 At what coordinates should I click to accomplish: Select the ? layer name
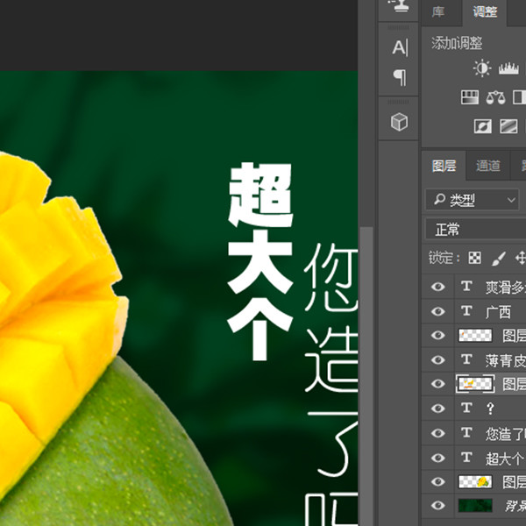pyautogui.click(x=490, y=409)
